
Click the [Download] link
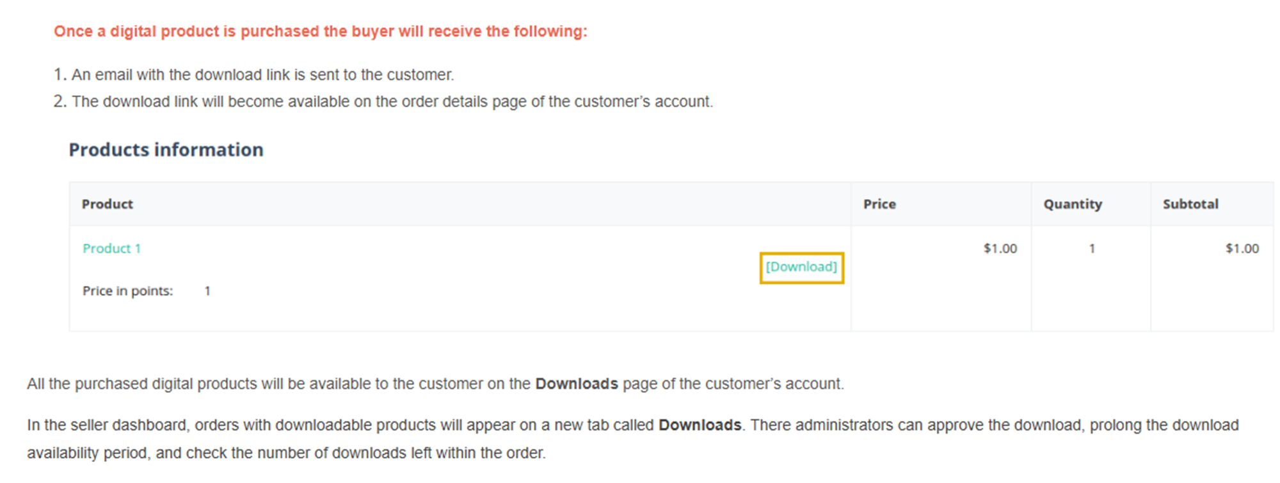coord(801,267)
